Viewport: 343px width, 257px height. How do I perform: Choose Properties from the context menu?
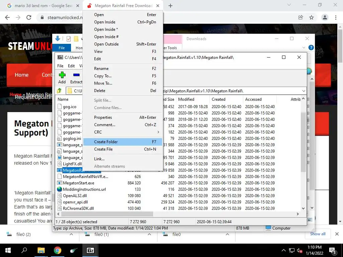point(123,117)
